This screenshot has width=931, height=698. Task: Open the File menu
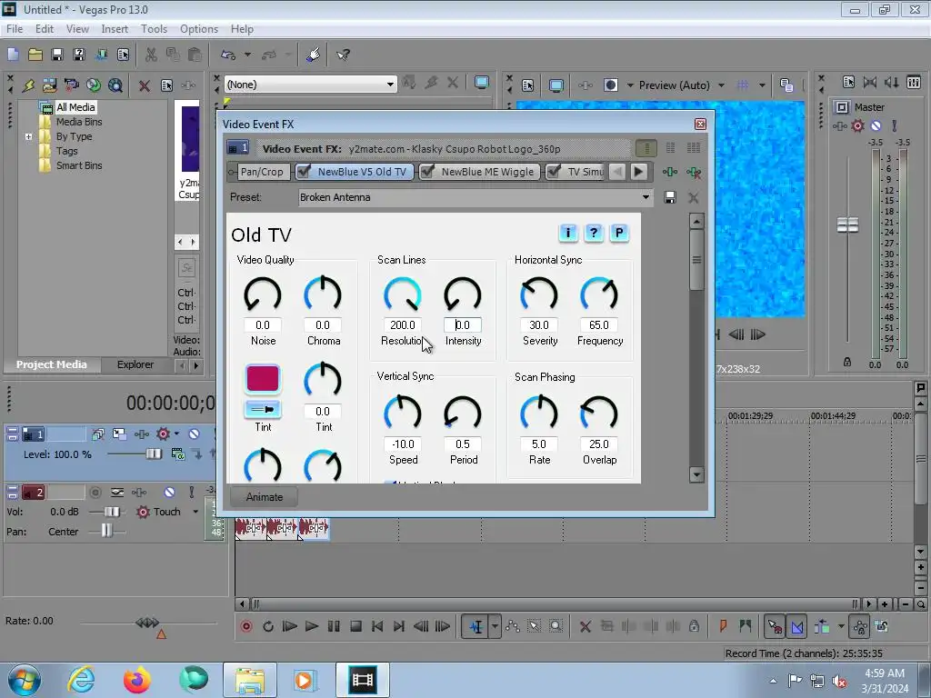point(15,29)
